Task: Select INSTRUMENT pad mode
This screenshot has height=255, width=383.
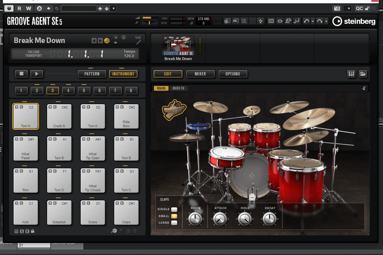Action: [123, 74]
